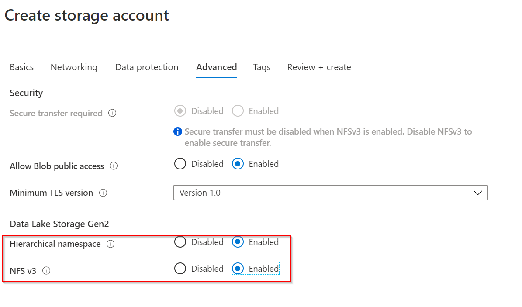Open NFS v3 info tooltip icon

click(x=46, y=271)
